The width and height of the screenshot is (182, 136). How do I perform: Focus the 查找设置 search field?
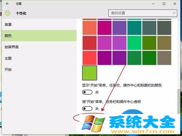[x=143, y=13]
